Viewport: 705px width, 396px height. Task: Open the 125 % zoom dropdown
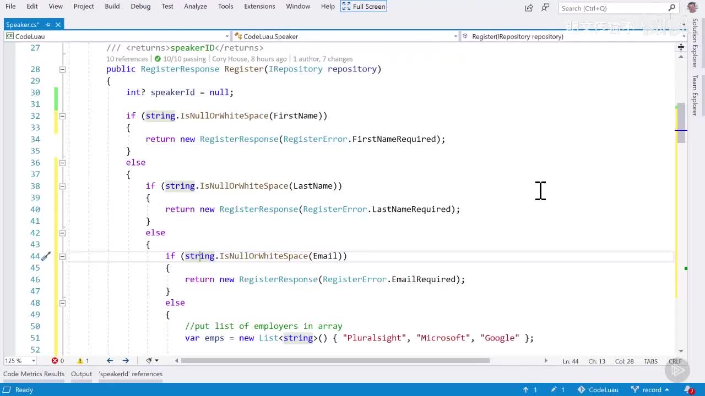(x=20, y=361)
